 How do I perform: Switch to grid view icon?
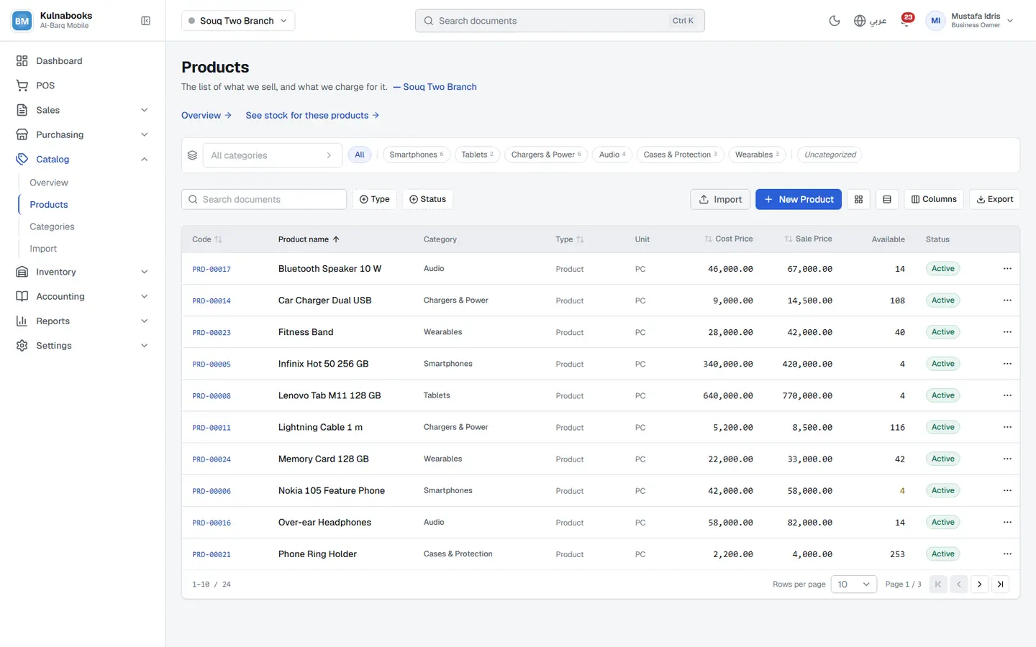coord(858,200)
